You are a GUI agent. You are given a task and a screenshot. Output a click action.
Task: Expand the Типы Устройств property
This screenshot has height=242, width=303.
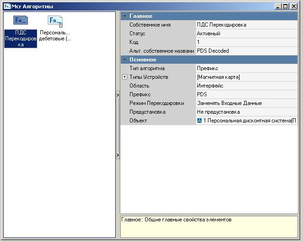pyautogui.click(x=124, y=77)
